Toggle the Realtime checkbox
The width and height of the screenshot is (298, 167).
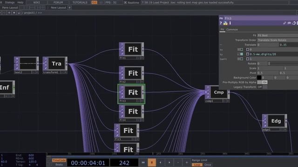coord(125,2)
